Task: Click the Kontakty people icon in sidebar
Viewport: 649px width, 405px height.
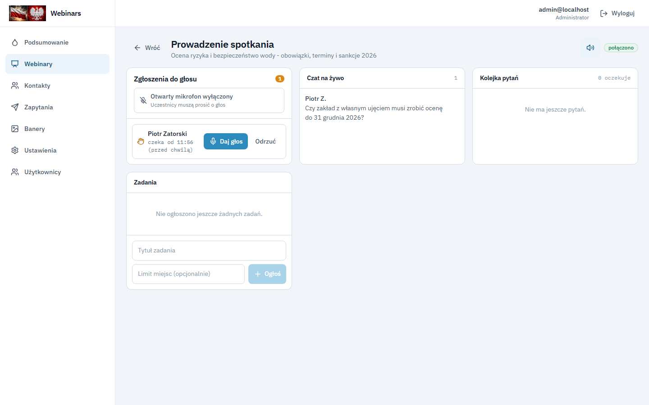Action: 15,85
